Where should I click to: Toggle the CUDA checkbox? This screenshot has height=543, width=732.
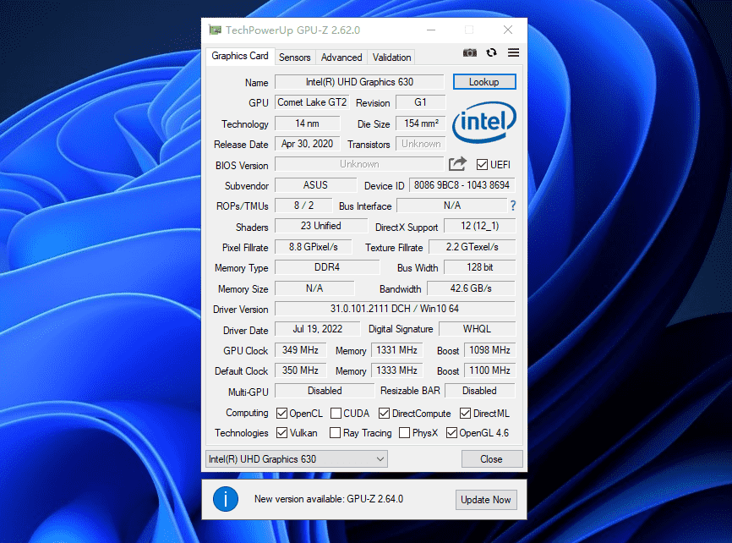336,414
